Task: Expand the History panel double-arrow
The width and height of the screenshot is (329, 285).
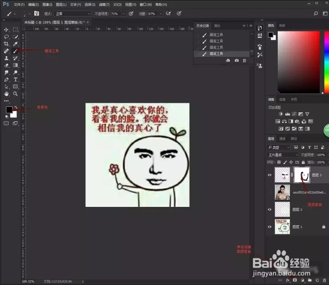Action: pyautogui.click(x=244, y=26)
